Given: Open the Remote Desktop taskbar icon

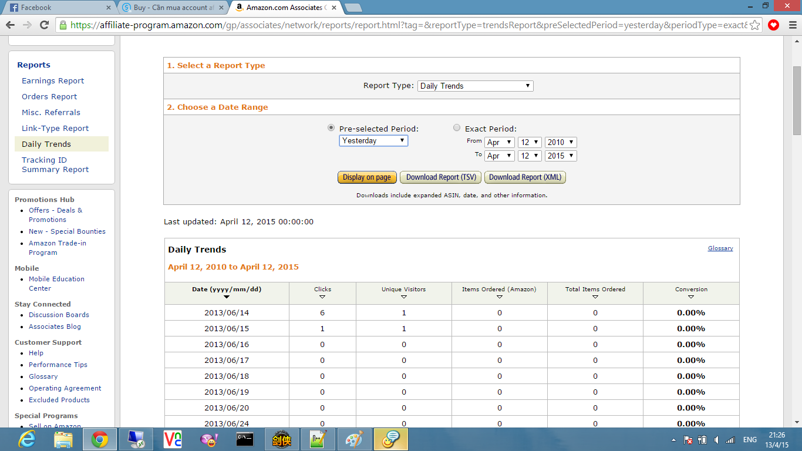Looking at the screenshot, I should pos(136,439).
